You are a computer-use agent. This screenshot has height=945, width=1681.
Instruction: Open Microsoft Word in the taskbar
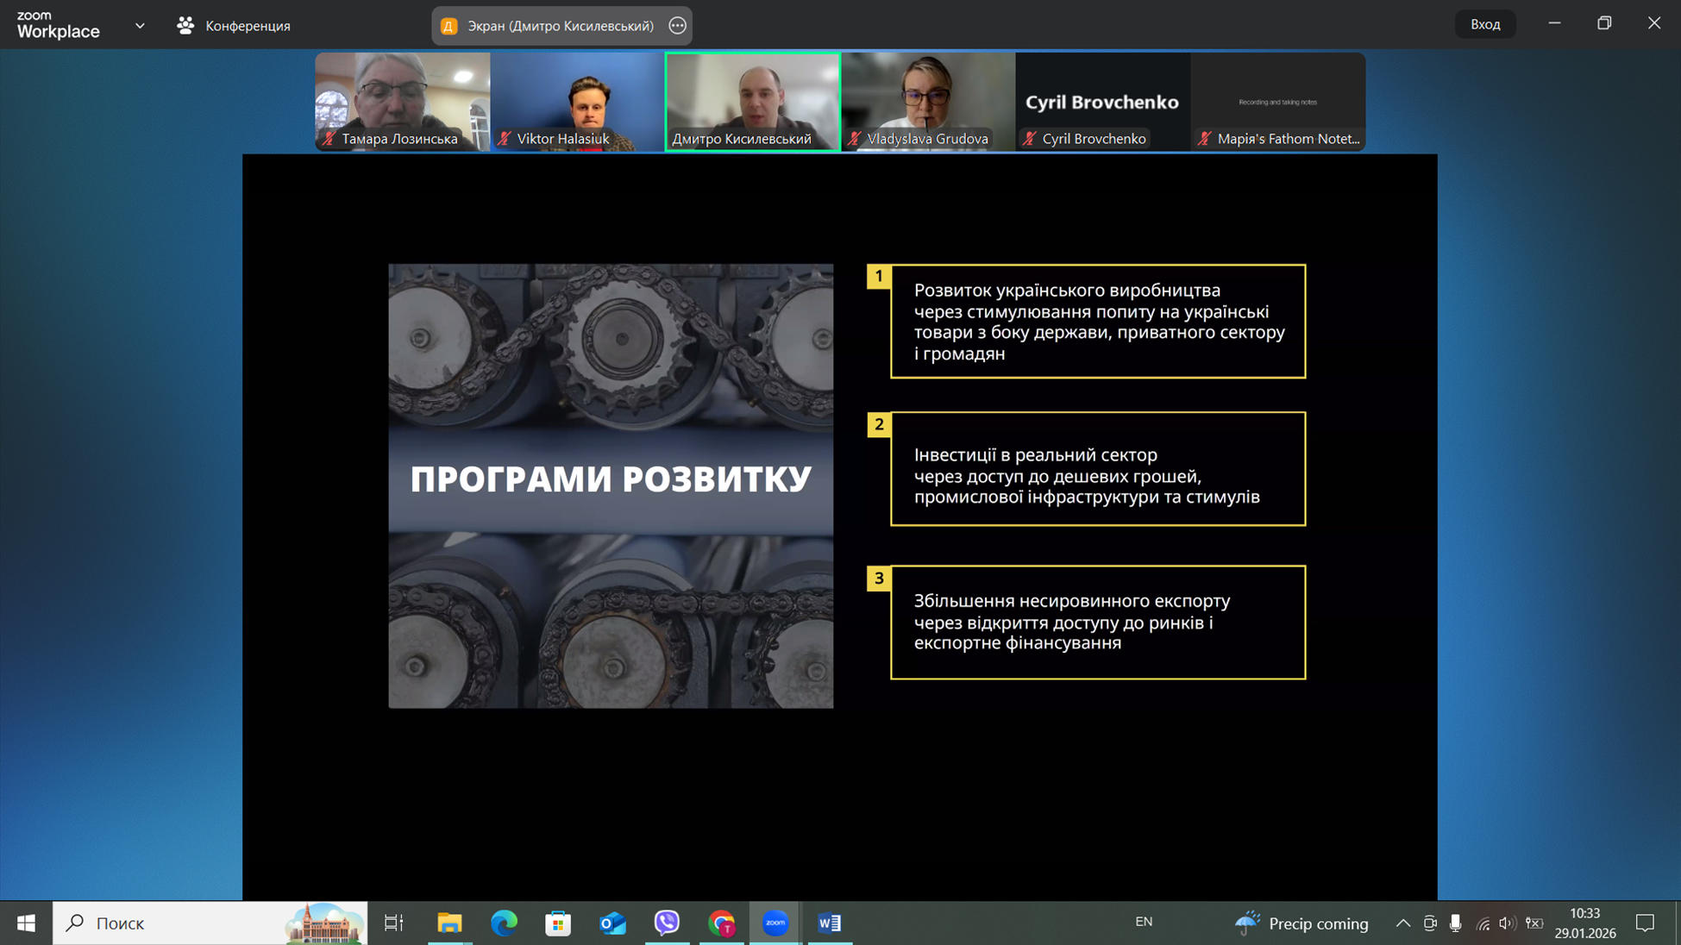click(x=830, y=923)
